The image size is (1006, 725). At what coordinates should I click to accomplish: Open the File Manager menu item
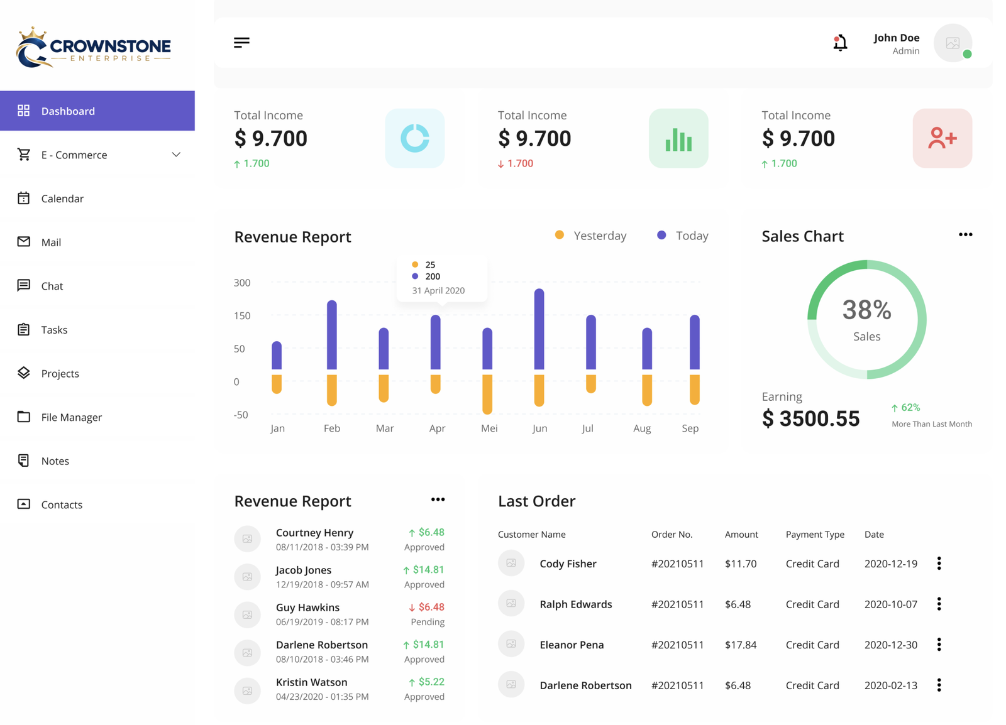pyautogui.click(x=97, y=417)
